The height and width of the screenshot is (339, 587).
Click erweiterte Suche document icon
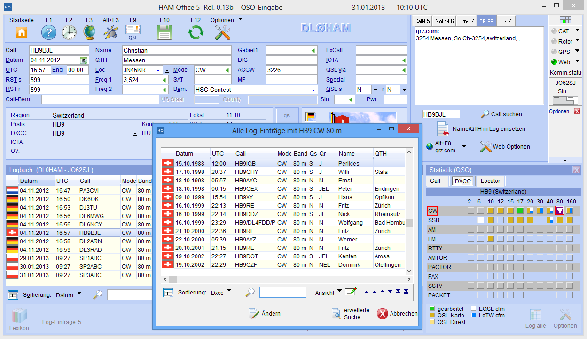click(336, 314)
